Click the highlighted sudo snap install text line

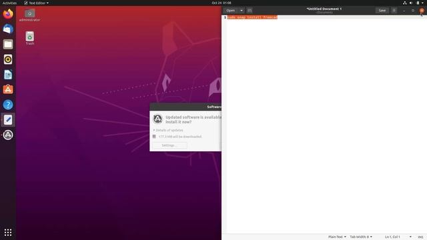(252, 17)
